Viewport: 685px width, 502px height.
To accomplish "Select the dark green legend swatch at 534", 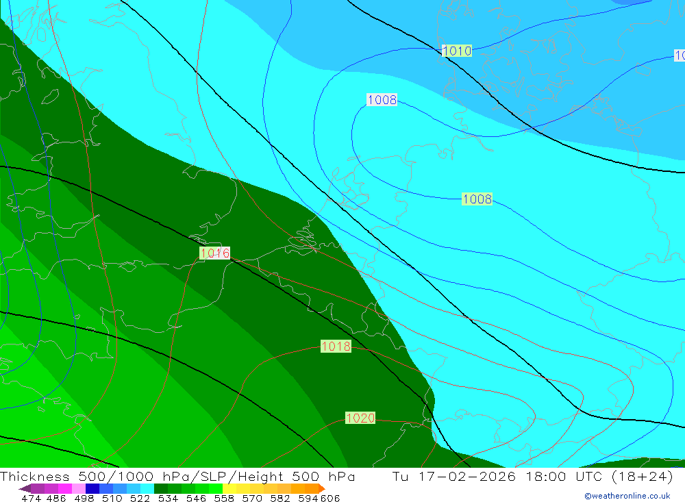I will tap(161, 488).
